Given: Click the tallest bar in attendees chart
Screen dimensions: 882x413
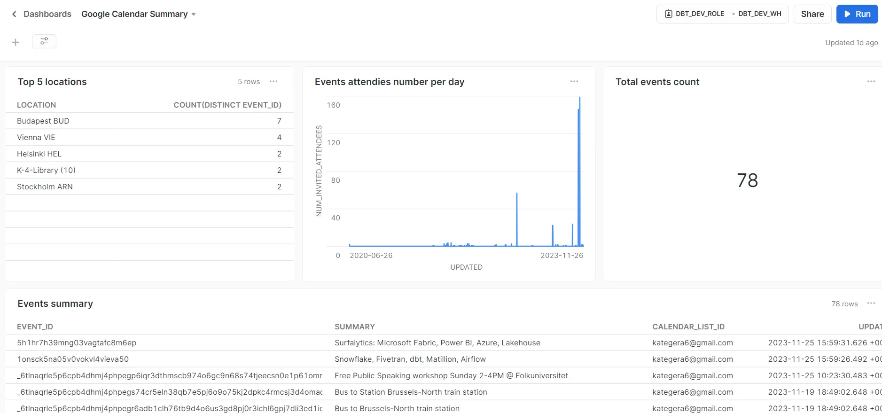Looking at the screenshot, I should pos(580,171).
